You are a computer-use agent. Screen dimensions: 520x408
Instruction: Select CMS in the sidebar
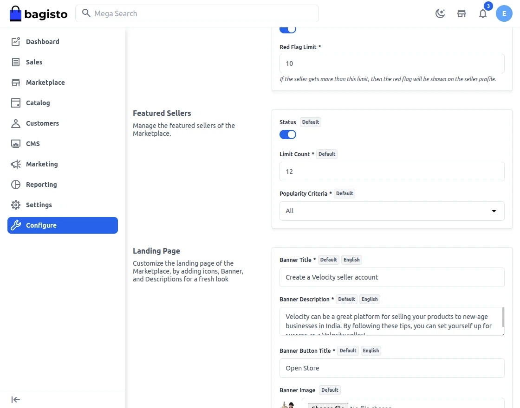[33, 144]
